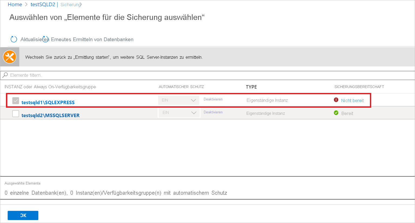Uncheck the testsqld1\SQLEXPRESS checkbox
This screenshot has height=223, width=415.
(15, 100)
